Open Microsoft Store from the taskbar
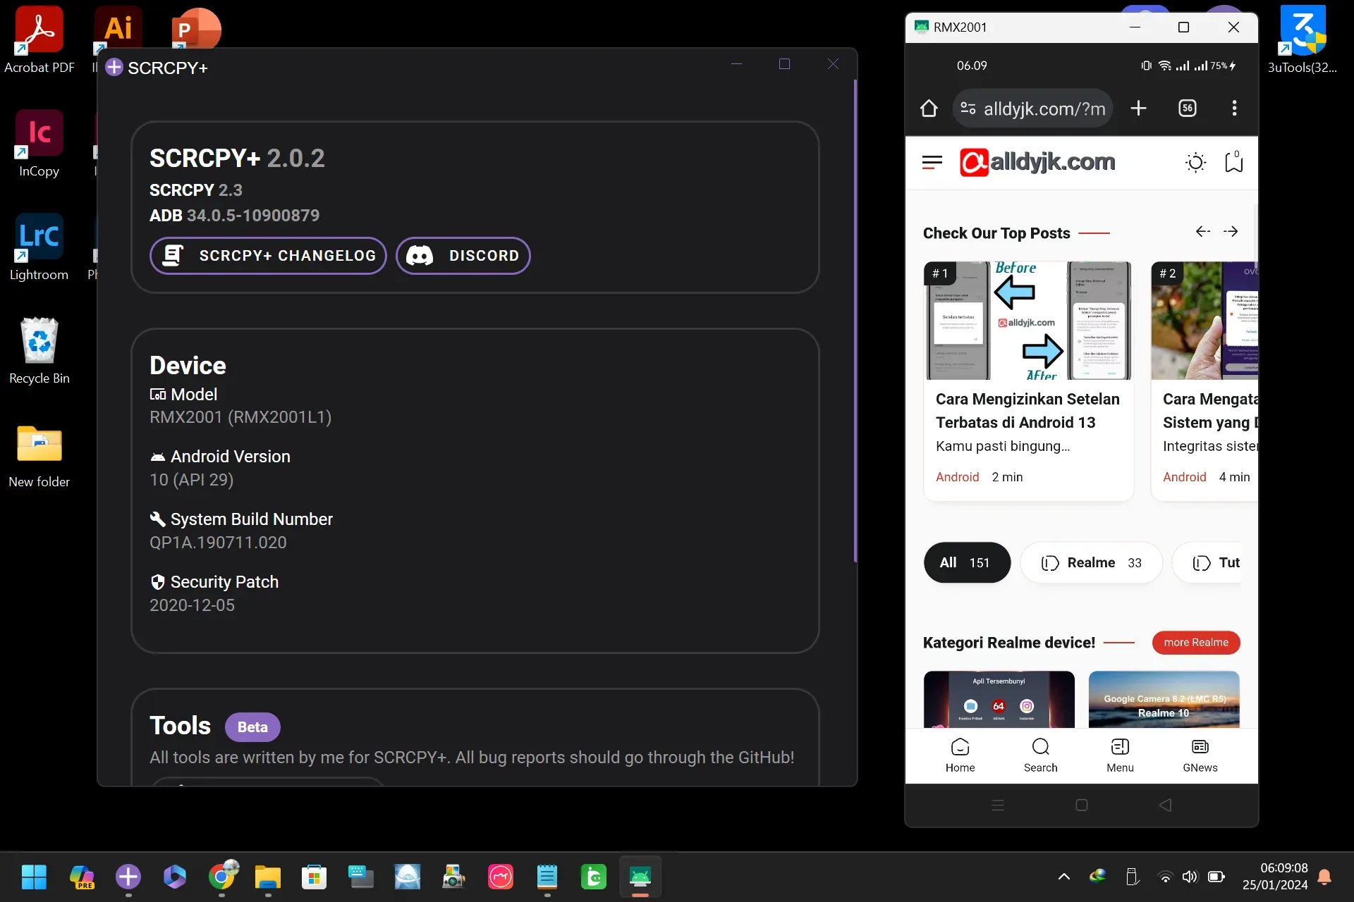 coord(314,877)
